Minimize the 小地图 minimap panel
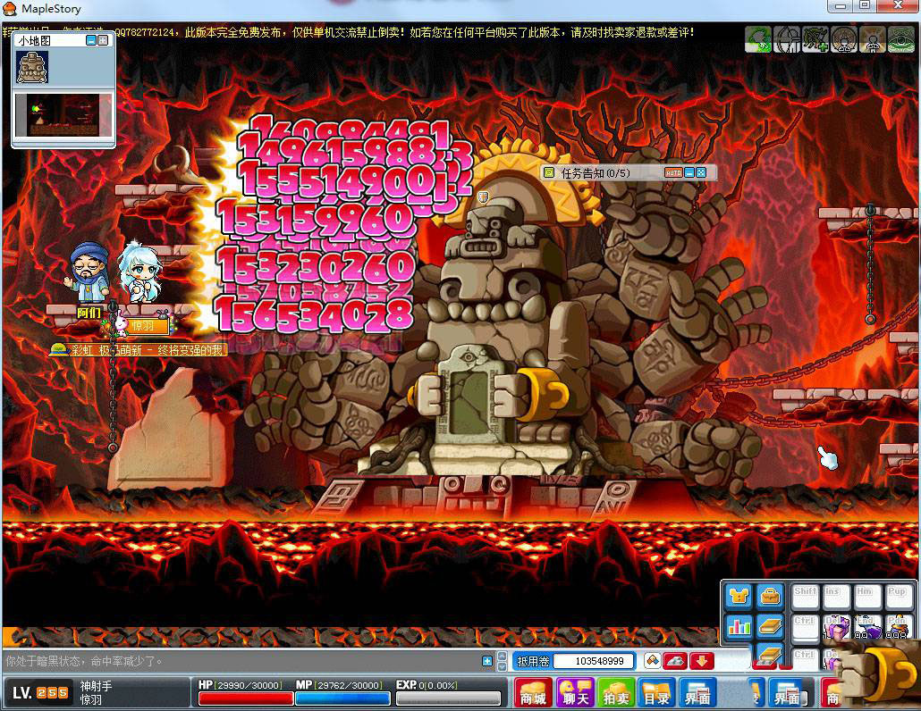 pos(91,40)
